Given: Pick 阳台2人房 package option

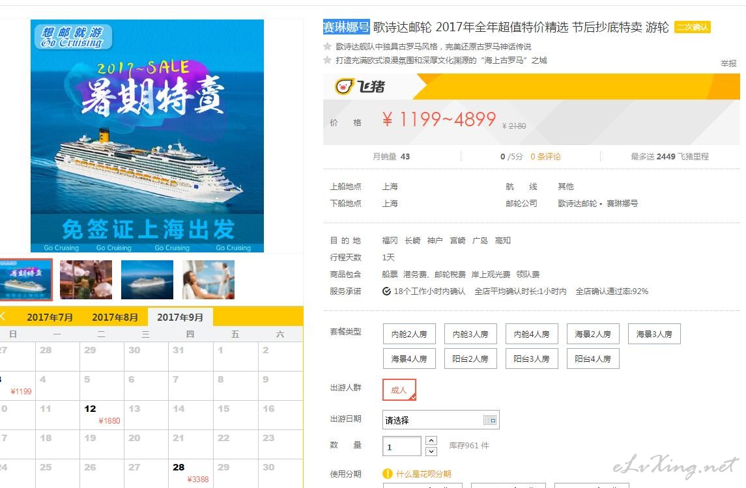Looking at the screenshot, I should click(x=470, y=359).
